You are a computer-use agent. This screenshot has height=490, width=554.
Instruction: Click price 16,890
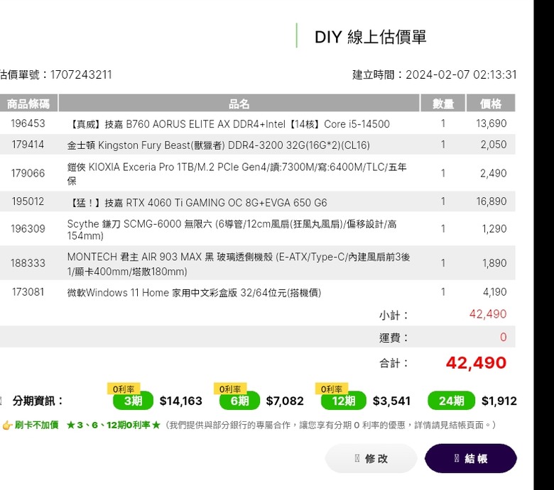click(491, 201)
